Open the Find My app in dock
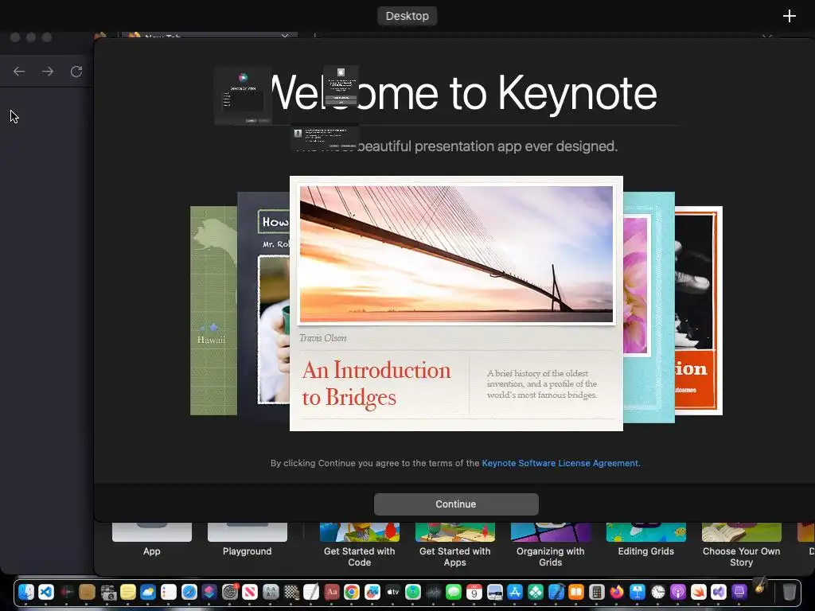The image size is (815, 611). click(x=413, y=592)
